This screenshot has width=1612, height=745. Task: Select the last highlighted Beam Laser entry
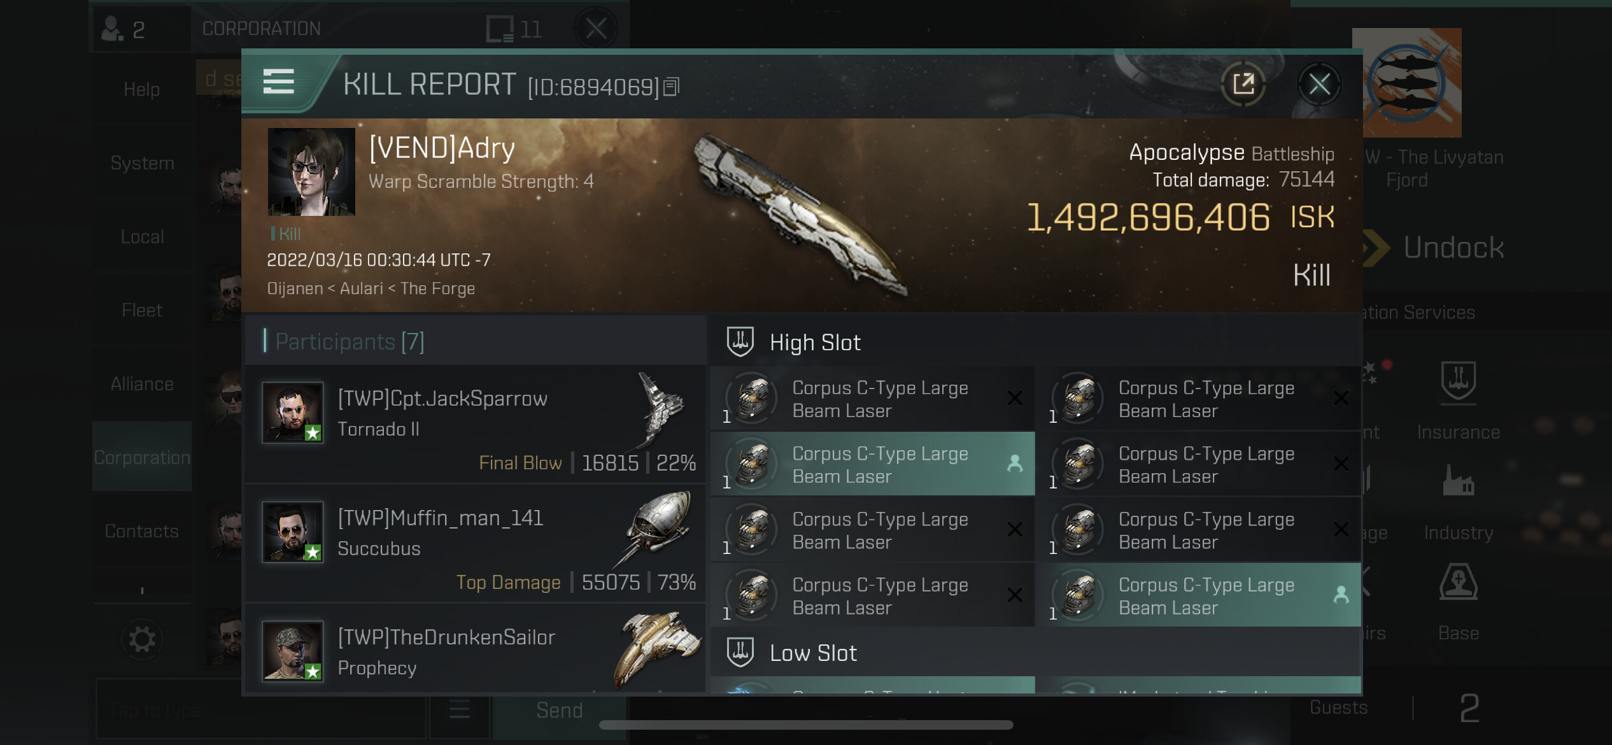click(1199, 595)
